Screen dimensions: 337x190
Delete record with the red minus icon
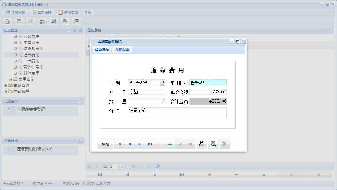(160, 144)
